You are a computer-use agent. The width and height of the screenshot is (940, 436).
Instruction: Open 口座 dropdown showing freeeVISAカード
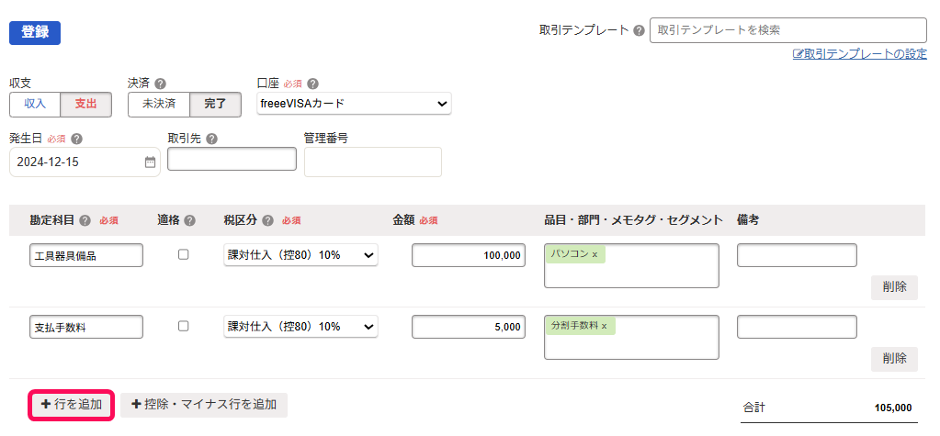point(354,104)
